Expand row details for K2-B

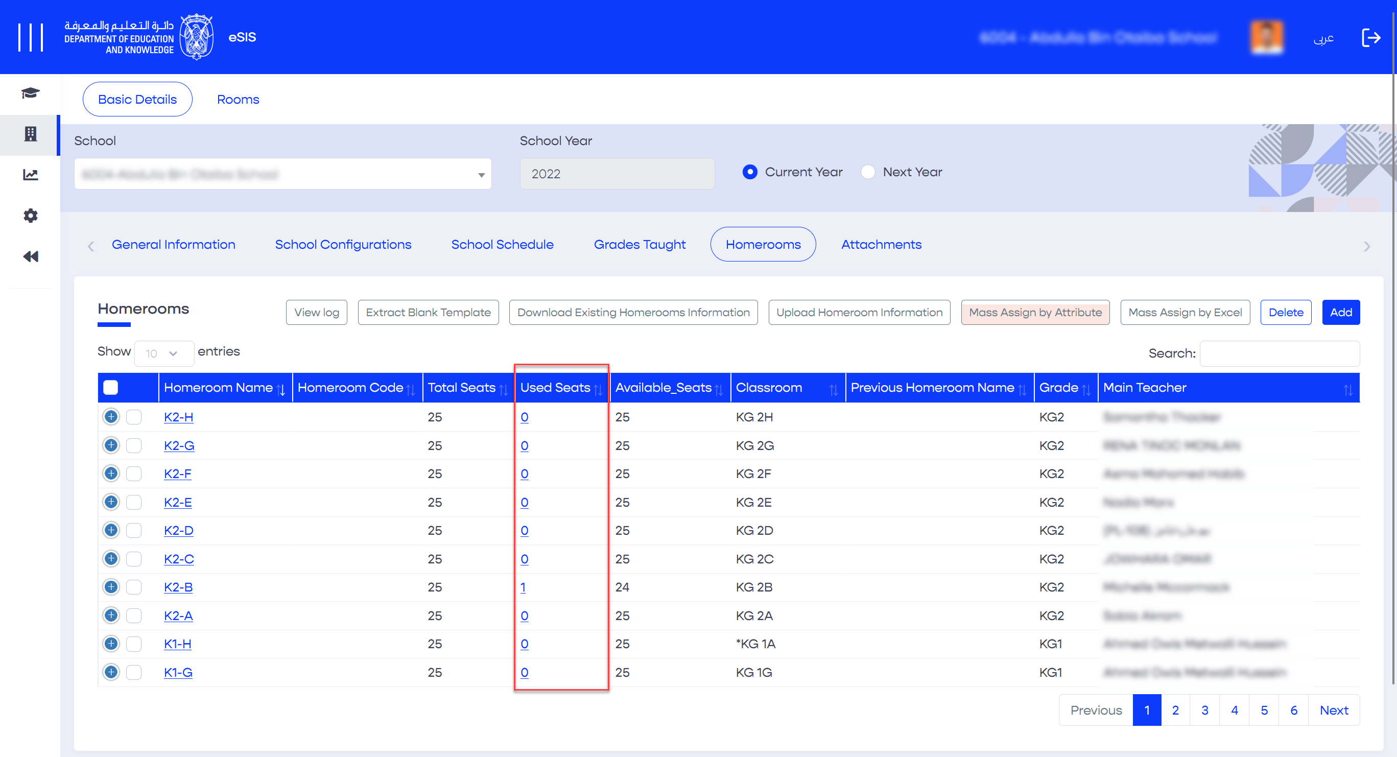point(111,587)
